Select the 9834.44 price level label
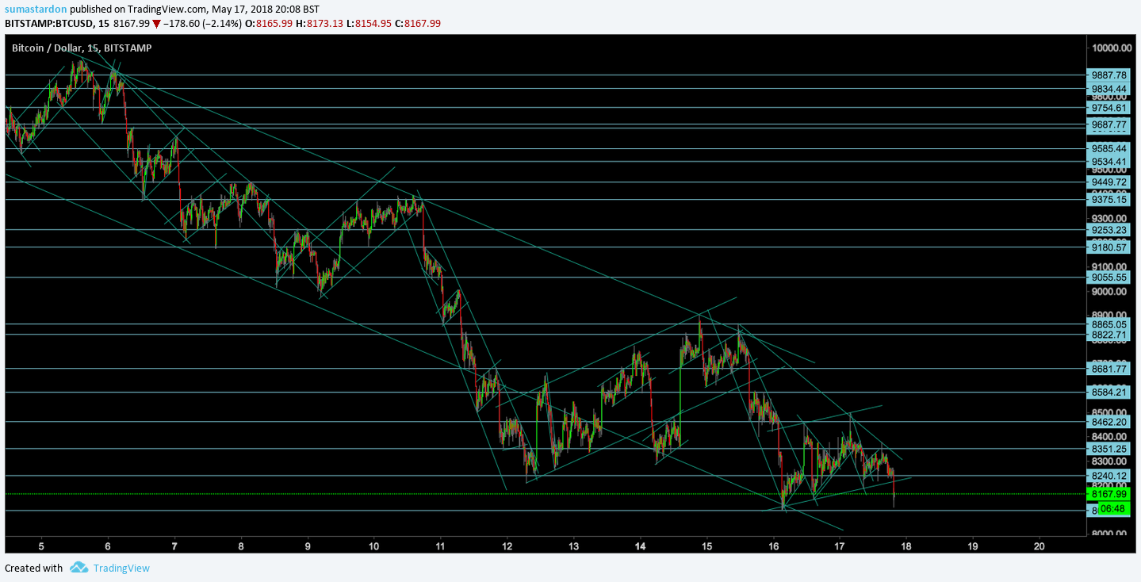The image size is (1141, 582). click(1109, 89)
